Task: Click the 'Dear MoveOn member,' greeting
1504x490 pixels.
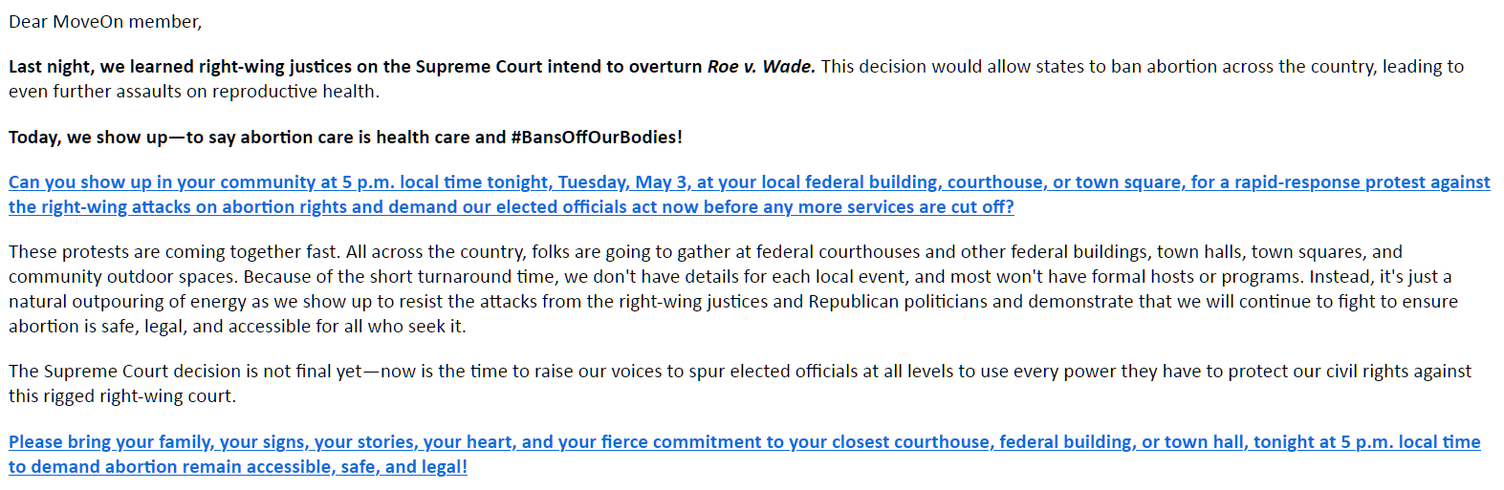Action: coord(105,22)
